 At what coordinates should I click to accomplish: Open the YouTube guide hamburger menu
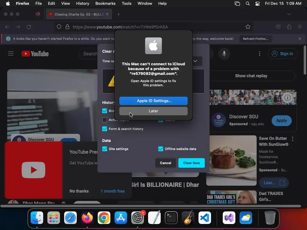[x=11, y=53]
